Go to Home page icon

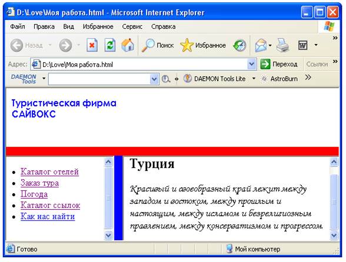tap(128, 45)
